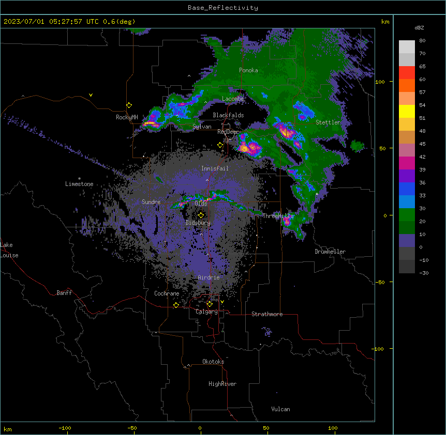This screenshot has width=446, height=435.
Task: Click the bright reflectivity core east of RedDeer
Action: pos(250,148)
